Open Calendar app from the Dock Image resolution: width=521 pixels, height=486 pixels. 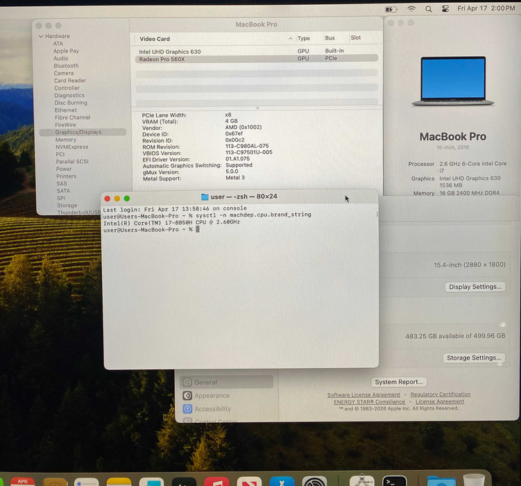[x=23, y=482]
